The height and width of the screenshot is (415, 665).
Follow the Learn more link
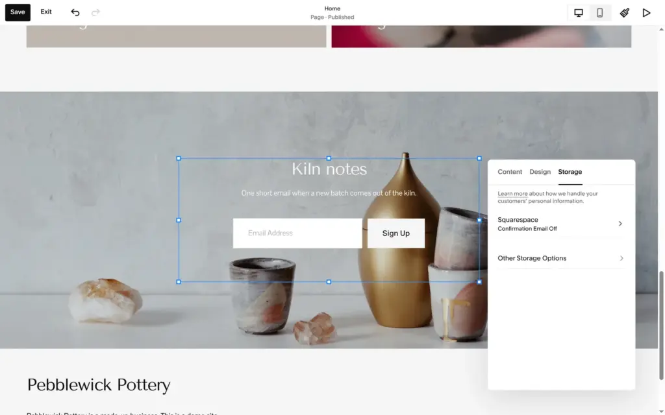coord(512,193)
